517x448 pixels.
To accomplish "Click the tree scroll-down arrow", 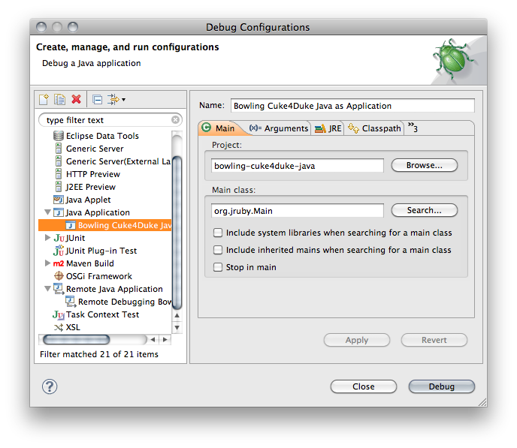I will pyautogui.click(x=177, y=327).
